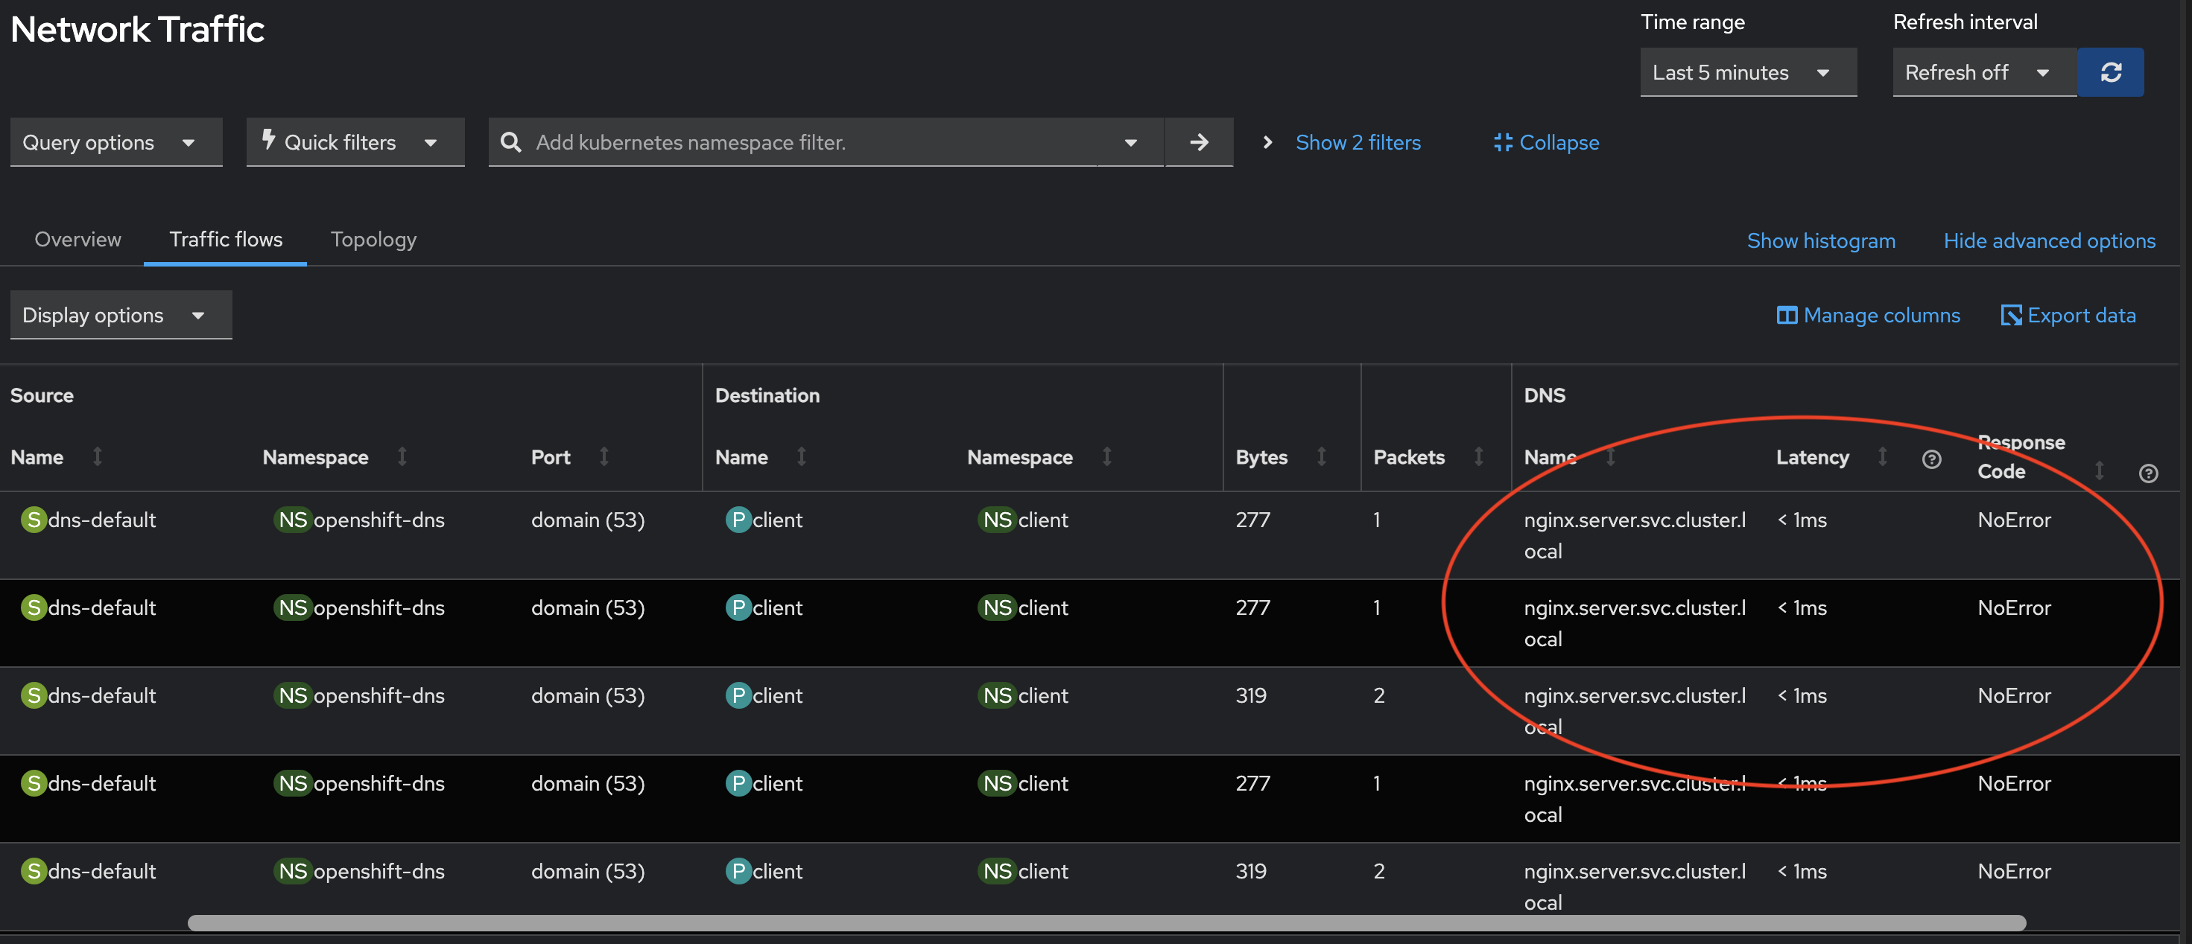
Task: Sort by destination Namespace column icon
Action: pos(1106,456)
